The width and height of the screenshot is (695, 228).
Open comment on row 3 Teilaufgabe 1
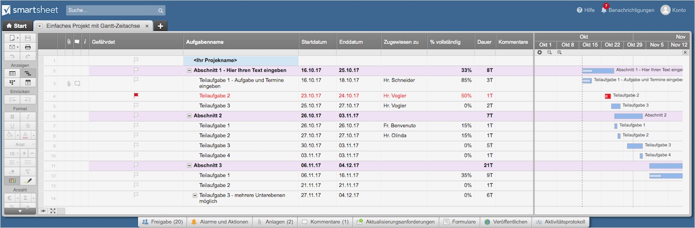(x=77, y=83)
